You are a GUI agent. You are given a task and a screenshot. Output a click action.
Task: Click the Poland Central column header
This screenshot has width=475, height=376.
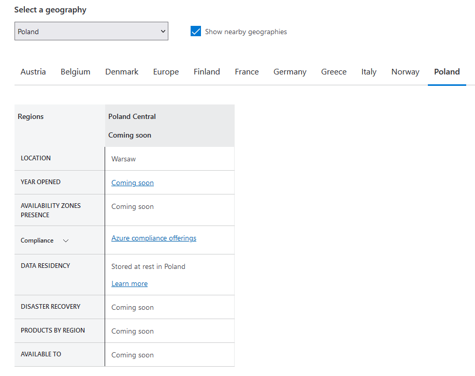[170, 126]
